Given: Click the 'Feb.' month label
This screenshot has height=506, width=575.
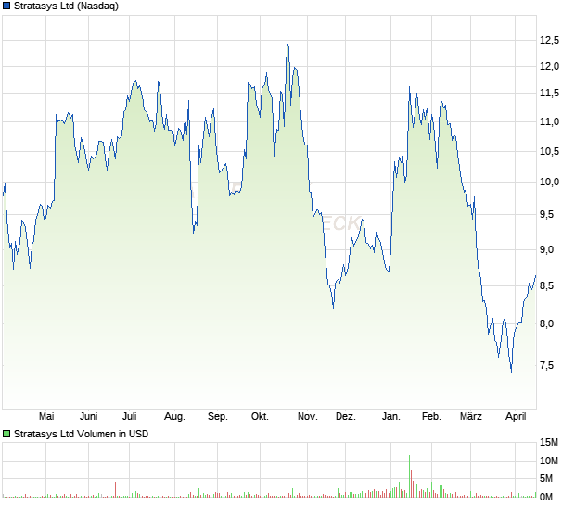Looking at the screenshot, I should 431,416.
